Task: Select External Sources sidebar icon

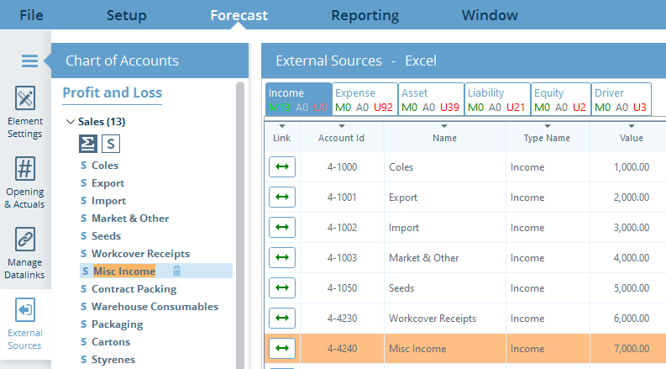Action: pos(25,323)
